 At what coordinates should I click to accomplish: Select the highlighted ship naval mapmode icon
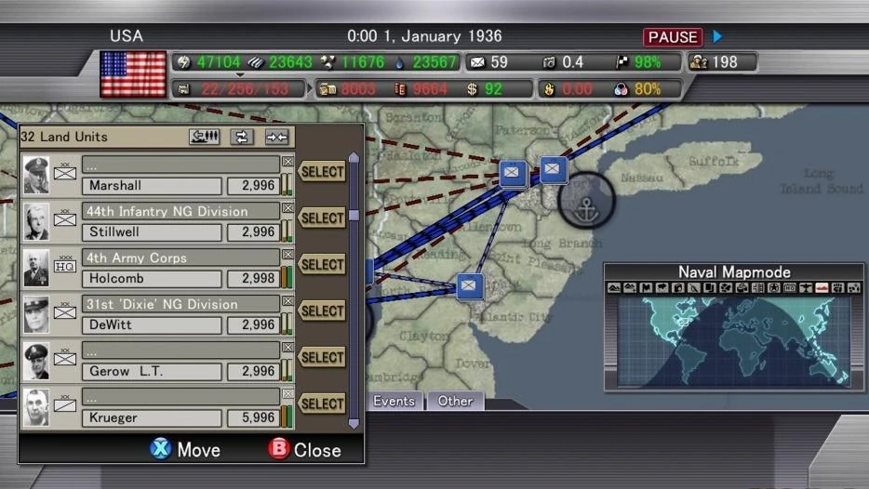822,287
